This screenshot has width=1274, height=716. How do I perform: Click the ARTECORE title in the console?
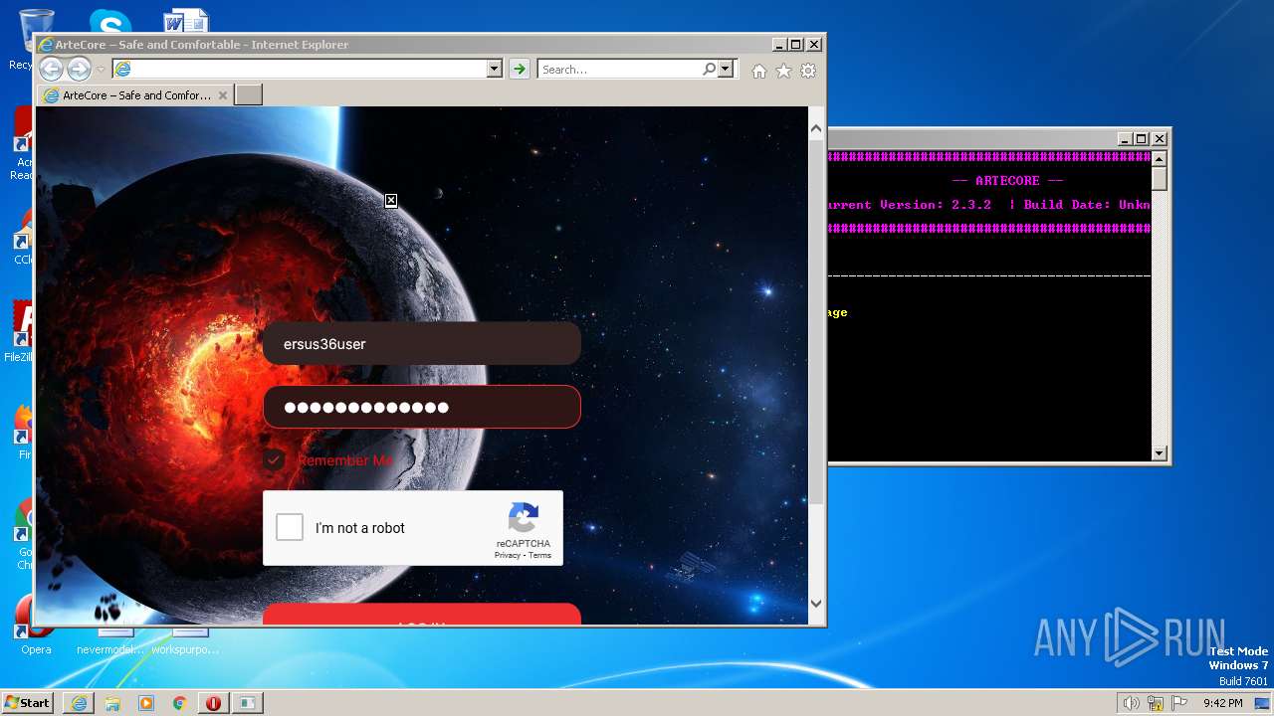click(1007, 181)
